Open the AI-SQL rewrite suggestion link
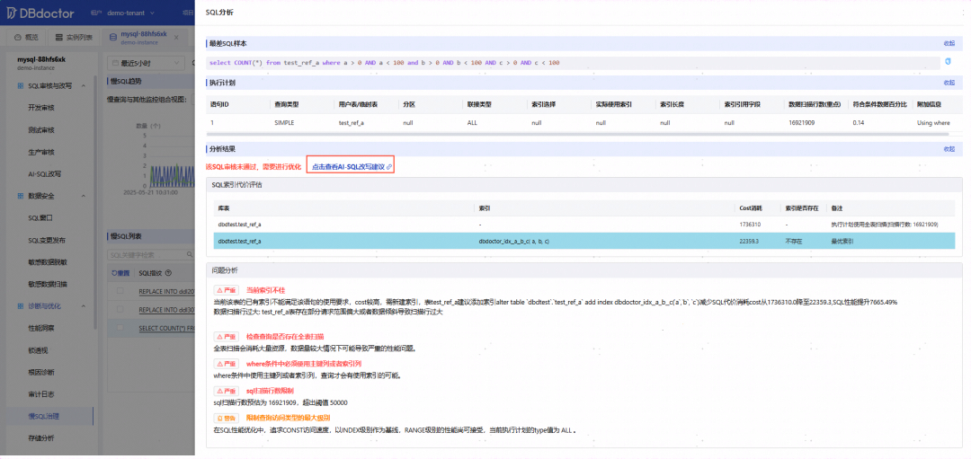The width and height of the screenshot is (971, 459). click(x=352, y=167)
